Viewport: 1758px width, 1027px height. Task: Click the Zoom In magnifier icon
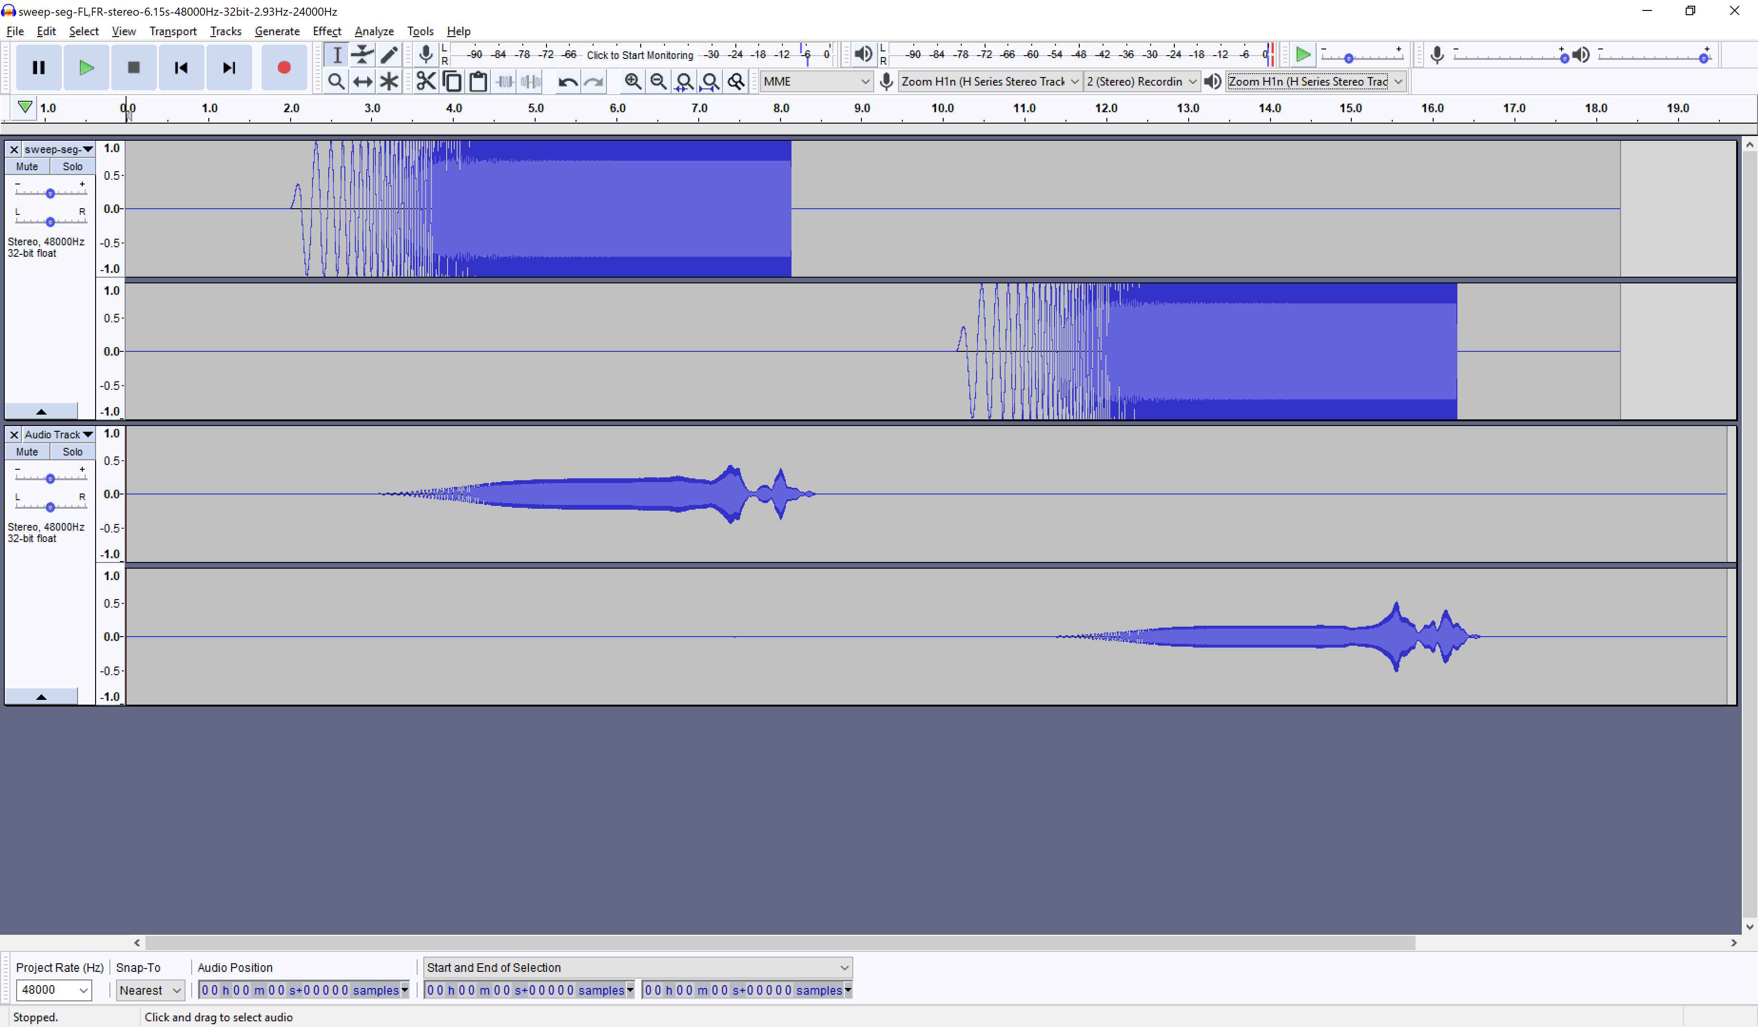[x=632, y=82]
